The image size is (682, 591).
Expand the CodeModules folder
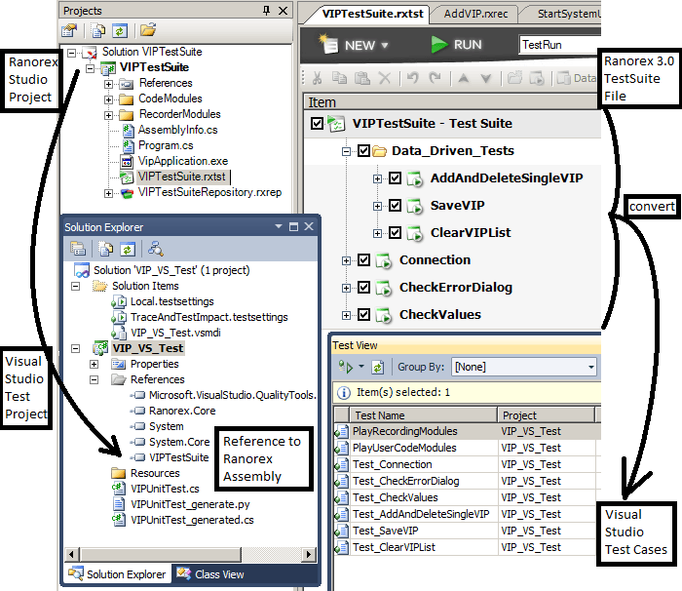(x=108, y=99)
